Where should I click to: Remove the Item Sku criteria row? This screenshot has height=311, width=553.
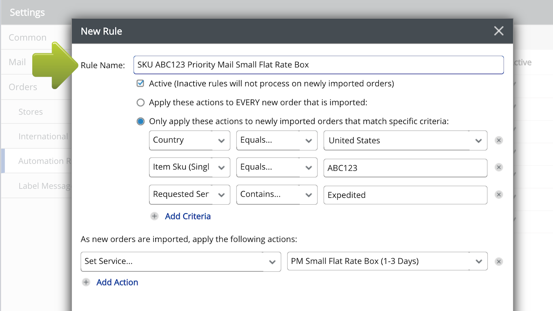[499, 167]
